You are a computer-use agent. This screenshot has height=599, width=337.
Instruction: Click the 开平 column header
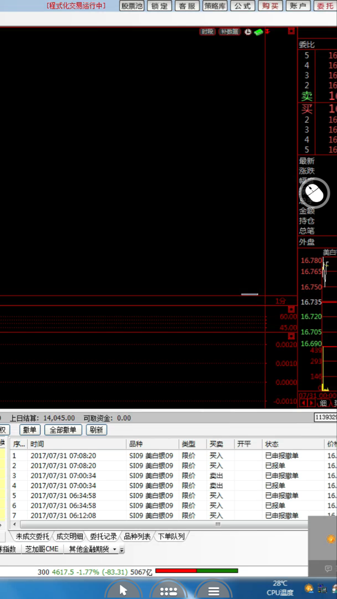point(247,444)
